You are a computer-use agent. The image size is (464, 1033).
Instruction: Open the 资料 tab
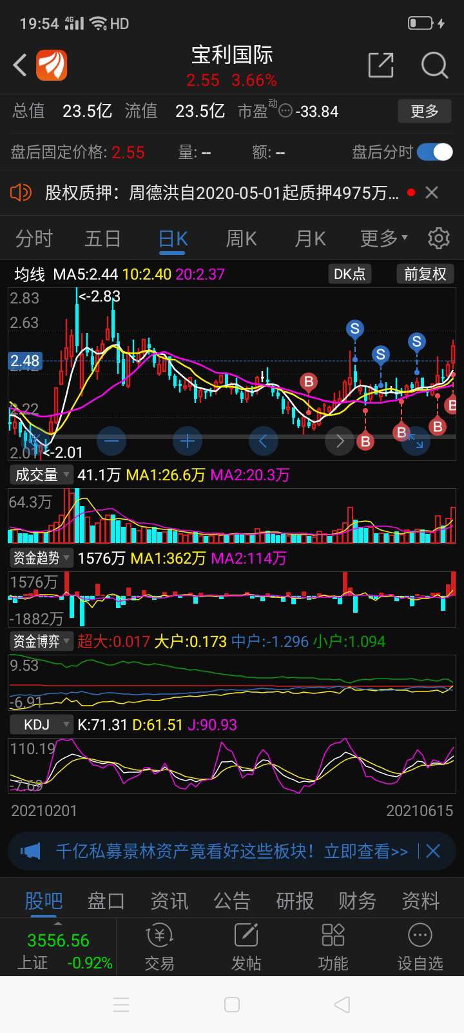[421, 900]
